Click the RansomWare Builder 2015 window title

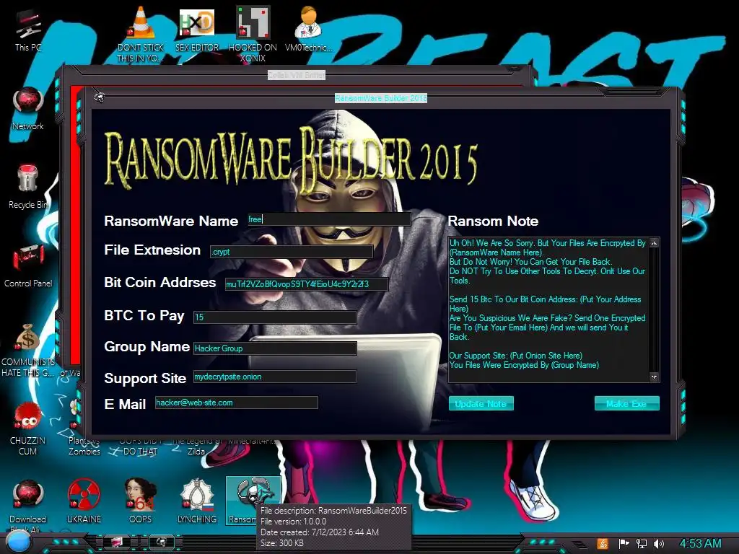coord(381,98)
